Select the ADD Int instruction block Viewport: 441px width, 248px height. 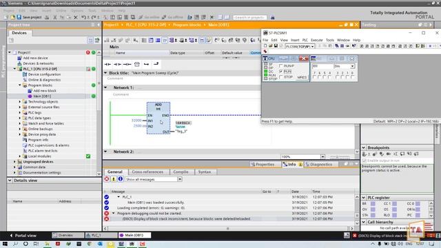click(x=158, y=118)
